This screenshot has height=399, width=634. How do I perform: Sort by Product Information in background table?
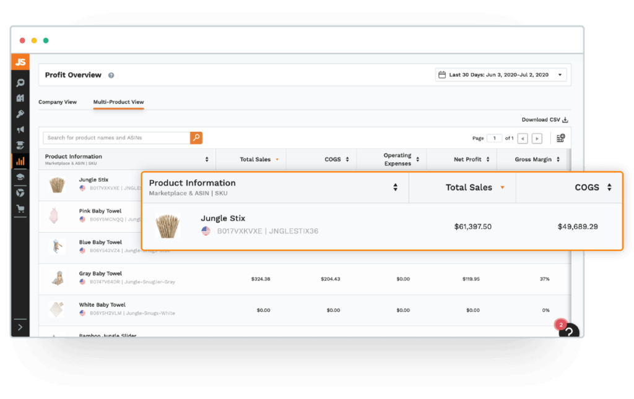pos(207,160)
